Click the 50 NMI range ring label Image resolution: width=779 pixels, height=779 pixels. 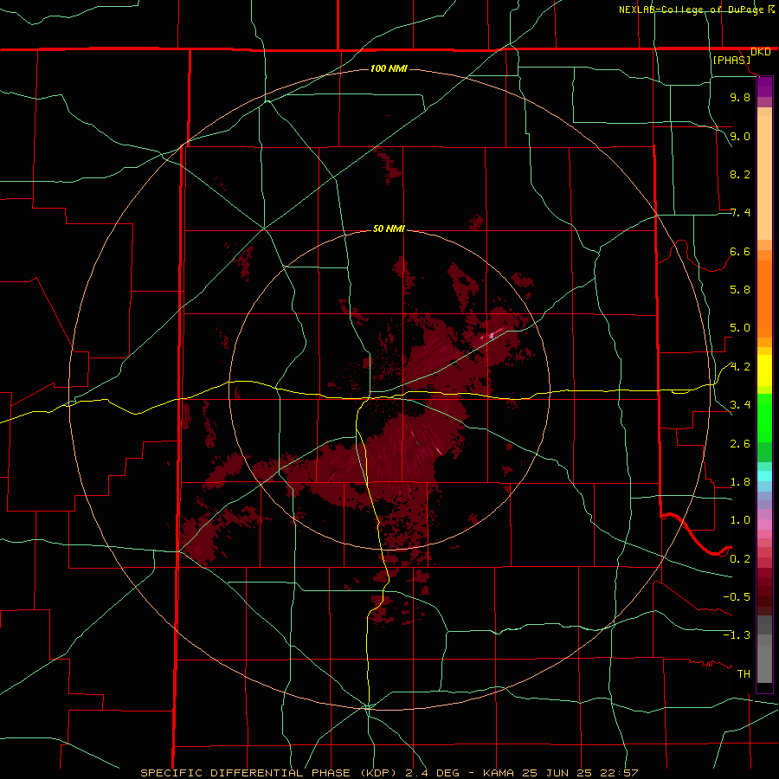pyautogui.click(x=389, y=229)
